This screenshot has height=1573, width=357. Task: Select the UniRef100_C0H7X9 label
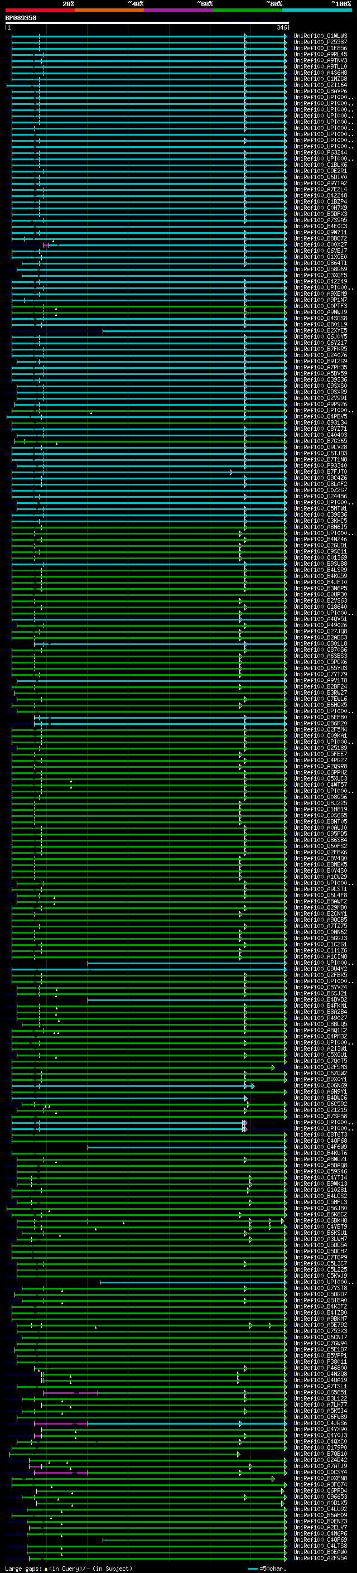pos(320,208)
